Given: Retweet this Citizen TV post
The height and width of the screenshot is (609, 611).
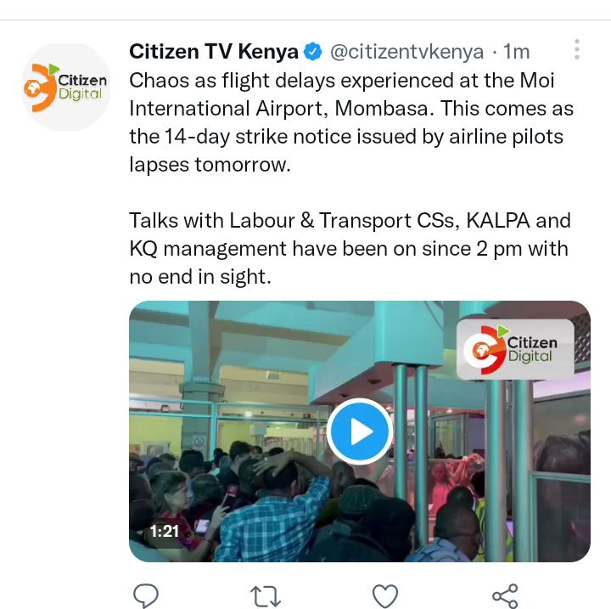Looking at the screenshot, I should 266,595.
